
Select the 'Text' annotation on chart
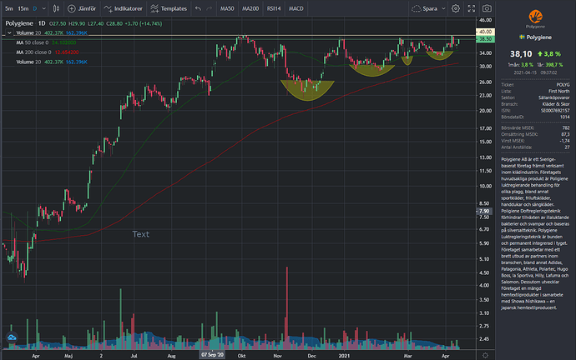coord(141,234)
